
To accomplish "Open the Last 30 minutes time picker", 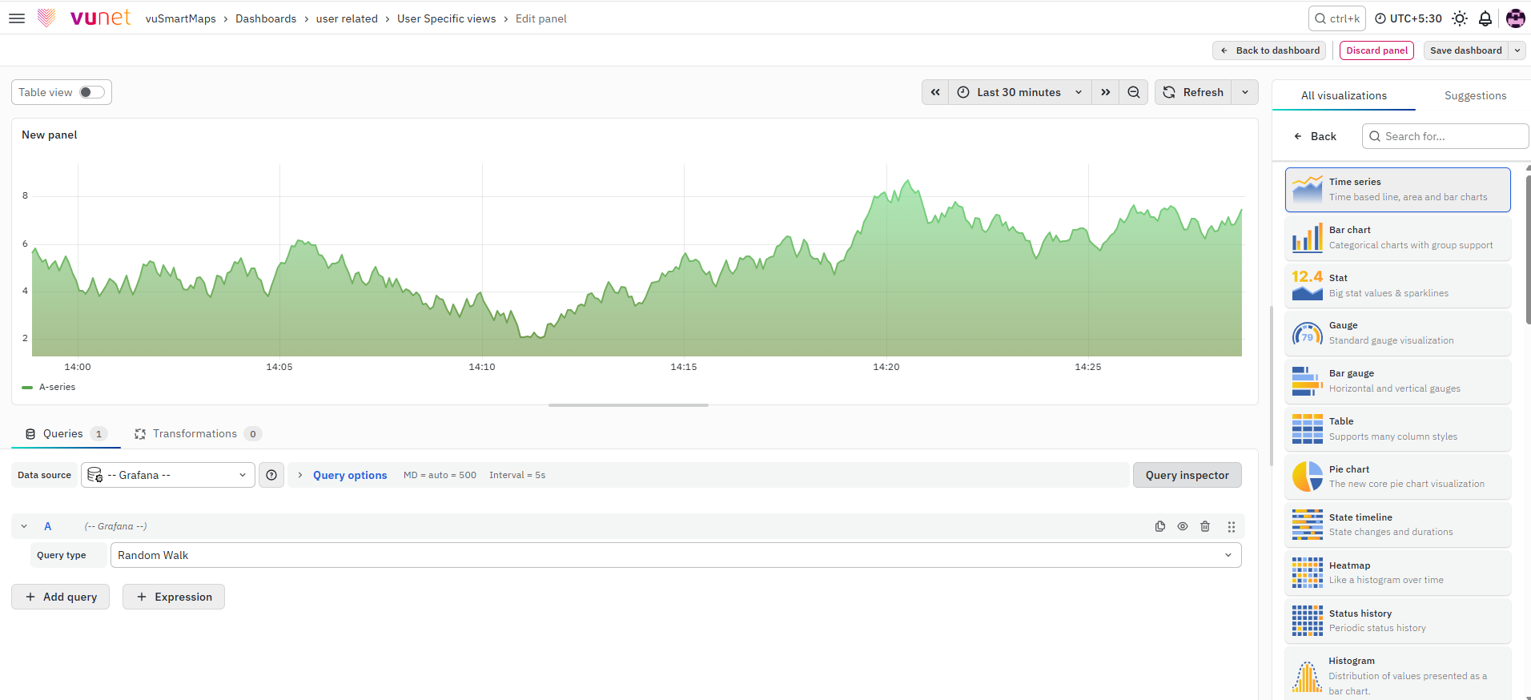I will coord(1019,92).
